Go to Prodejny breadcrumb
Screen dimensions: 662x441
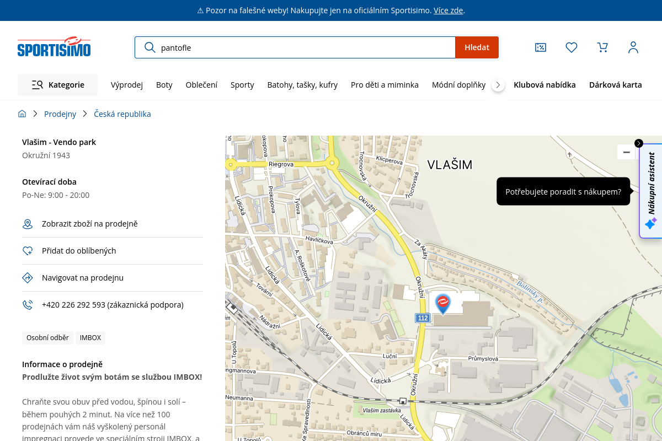(60, 114)
